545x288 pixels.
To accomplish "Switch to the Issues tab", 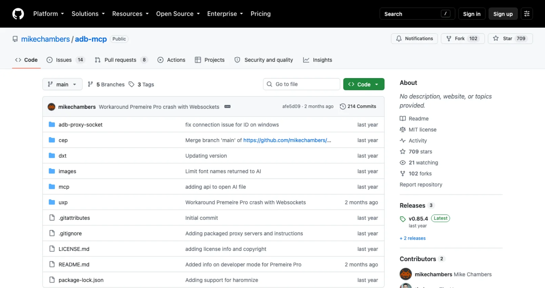I will pyautogui.click(x=66, y=60).
